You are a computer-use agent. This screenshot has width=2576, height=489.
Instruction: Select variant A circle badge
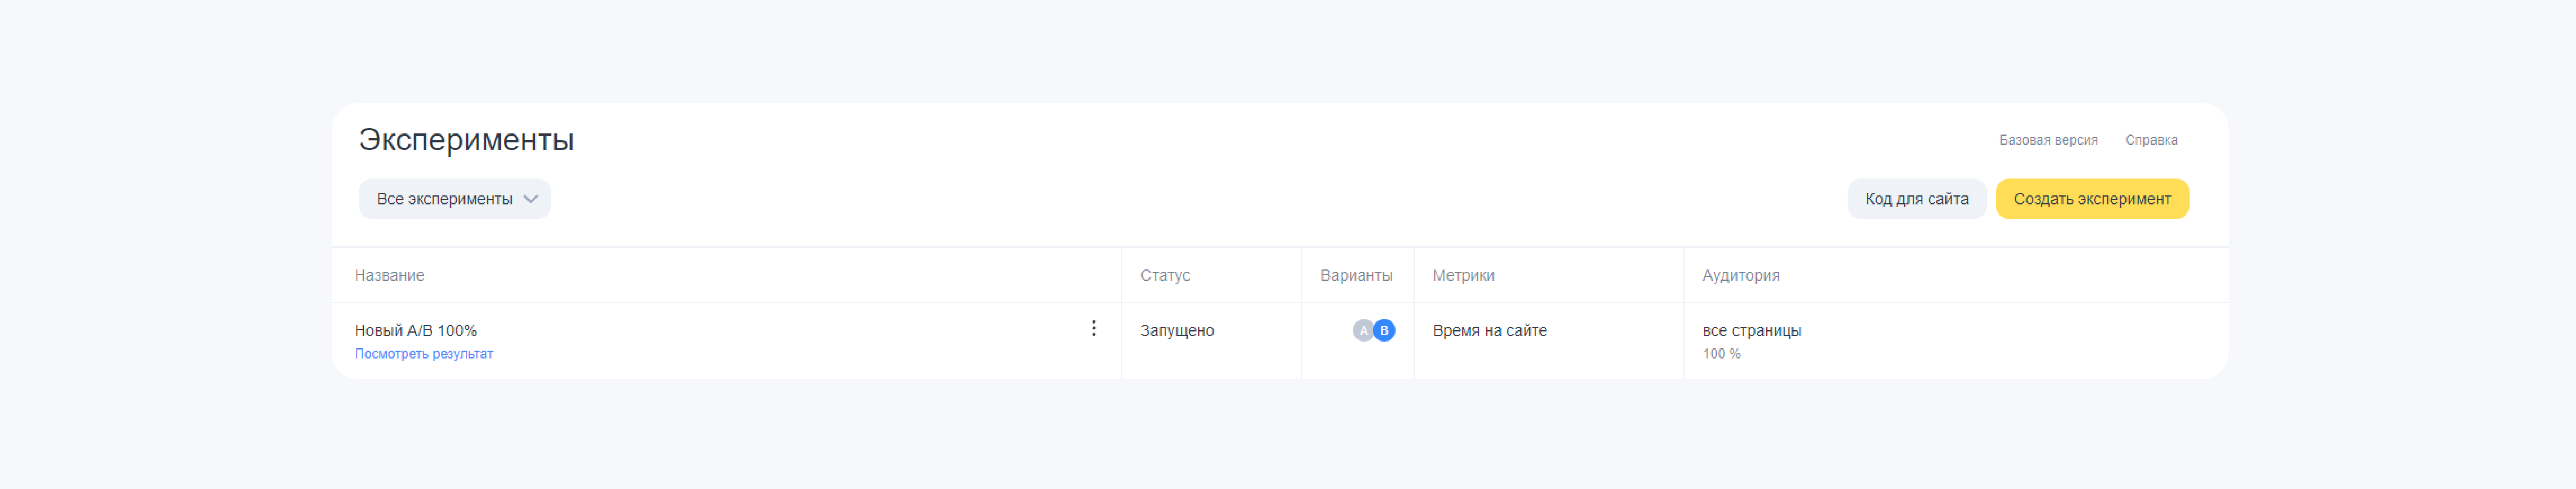click(x=1363, y=330)
